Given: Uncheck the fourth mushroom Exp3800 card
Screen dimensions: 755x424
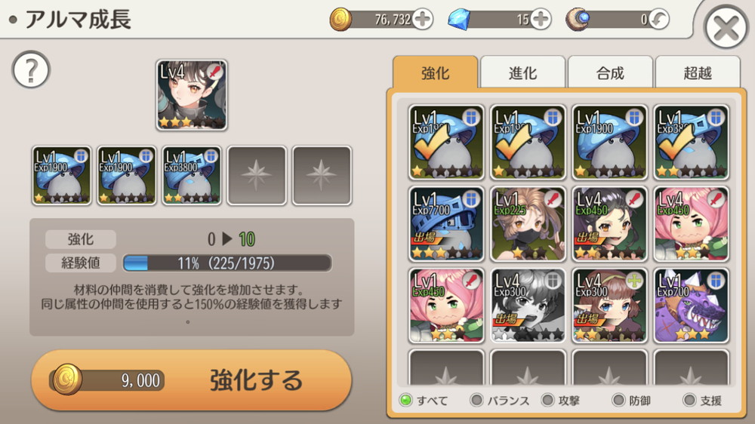Looking at the screenshot, I should 692,142.
